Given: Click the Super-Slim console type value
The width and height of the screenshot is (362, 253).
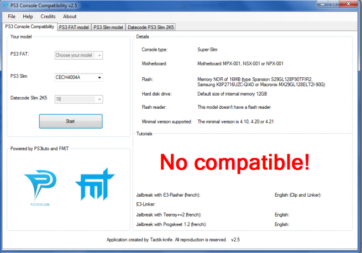Looking at the screenshot, I should (207, 50).
